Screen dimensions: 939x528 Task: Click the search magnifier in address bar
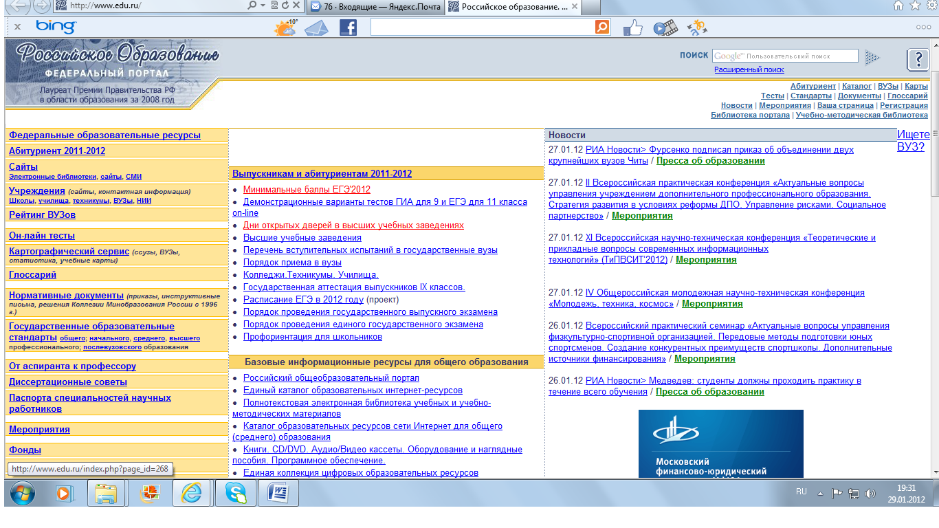(252, 5)
